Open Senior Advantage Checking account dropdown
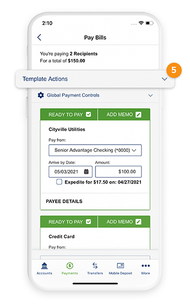The width and height of the screenshot is (190, 304). point(95,150)
